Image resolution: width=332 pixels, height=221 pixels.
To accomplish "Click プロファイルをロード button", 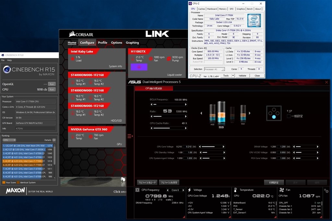I will [147, 182].
